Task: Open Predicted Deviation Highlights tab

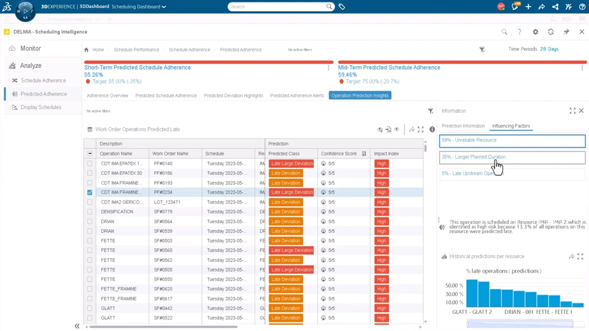Action: (234, 96)
